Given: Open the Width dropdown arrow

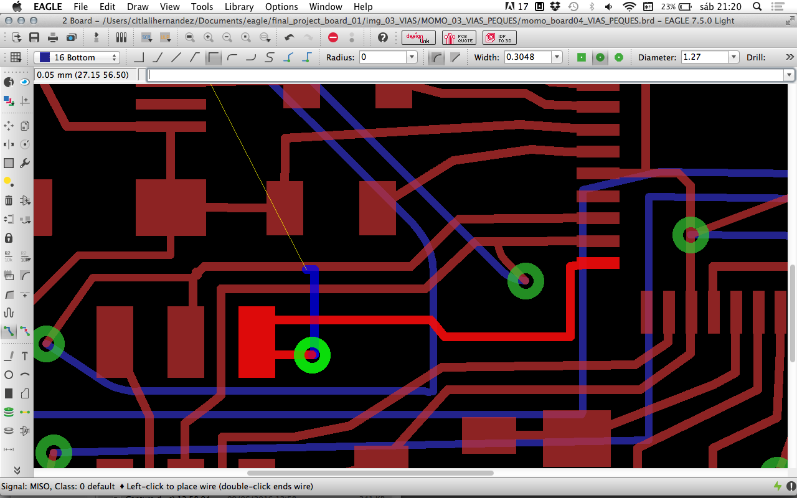Looking at the screenshot, I should 557,57.
